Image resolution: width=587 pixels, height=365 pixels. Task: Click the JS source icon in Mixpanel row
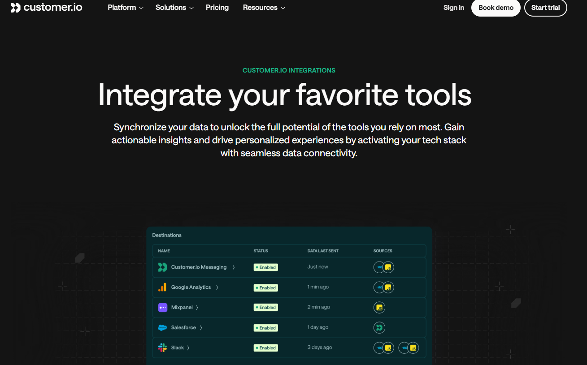pyautogui.click(x=379, y=308)
